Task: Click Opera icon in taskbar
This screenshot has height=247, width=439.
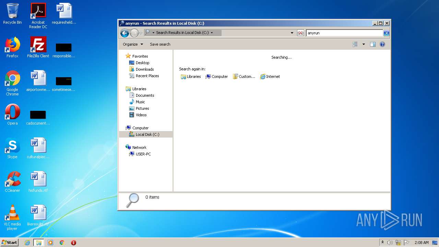Action: click(x=73, y=243)
